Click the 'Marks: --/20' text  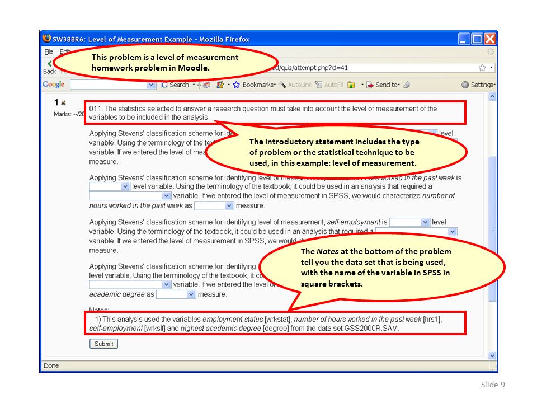[x=69, y=114]
